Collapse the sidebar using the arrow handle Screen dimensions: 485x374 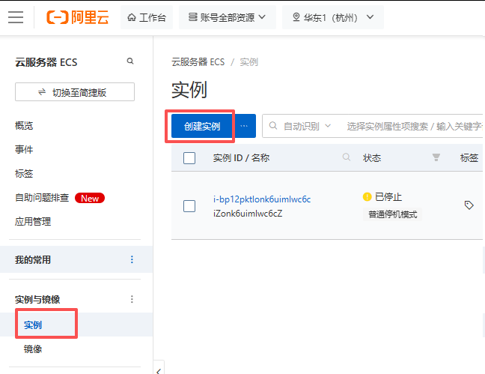(159, 369)
